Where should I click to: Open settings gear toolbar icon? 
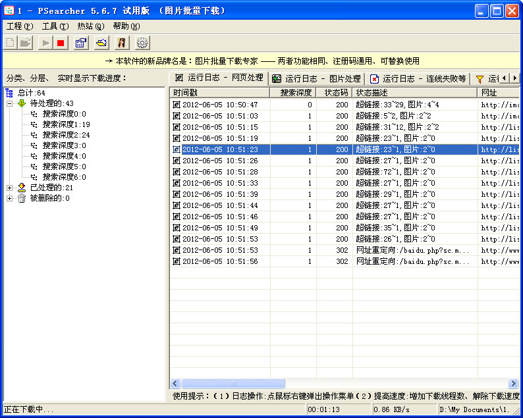coord(142,43)
